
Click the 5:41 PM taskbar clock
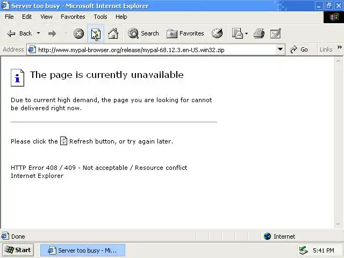tap(324, 250)
